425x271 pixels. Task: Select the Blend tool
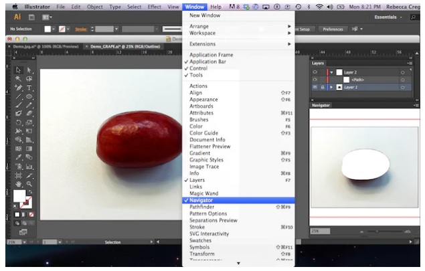click(x=29, y=157)
